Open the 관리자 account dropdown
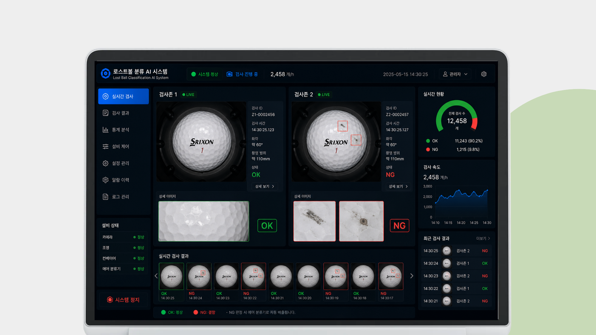 (x=455, y=74)
